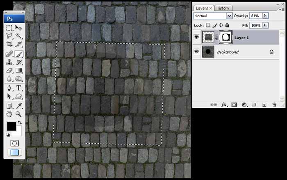Select the Magic Wand tool
287x180 pixels.
19,36
